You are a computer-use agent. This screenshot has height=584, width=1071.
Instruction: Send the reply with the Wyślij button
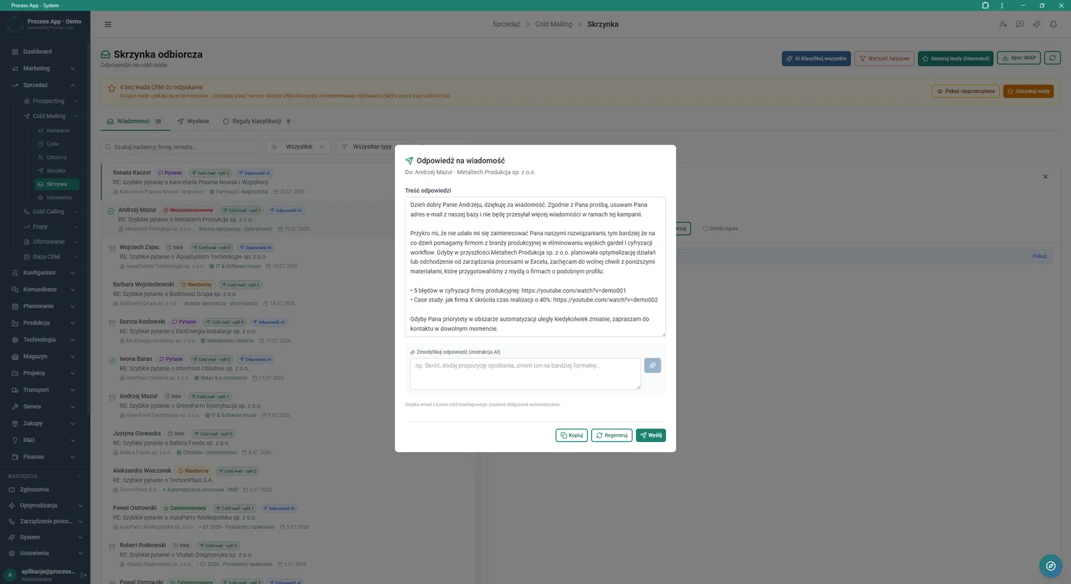651,435
